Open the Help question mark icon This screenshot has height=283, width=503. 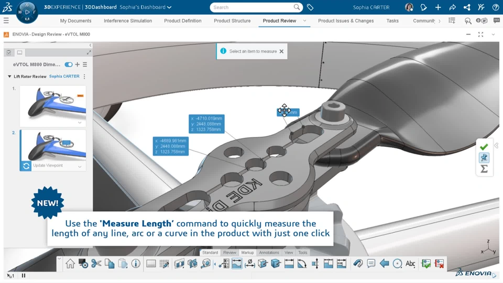[x=495, y=7]
